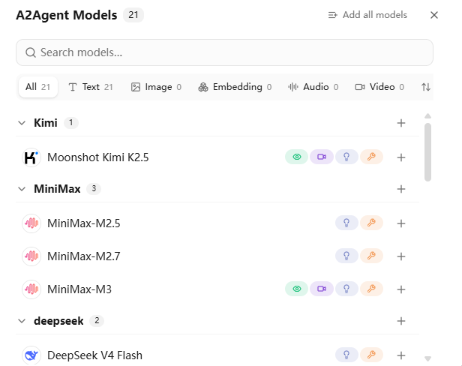Click the MiniMax-M2.5 model name
This screenshot has width=462, height=366.
pos(84,223)
